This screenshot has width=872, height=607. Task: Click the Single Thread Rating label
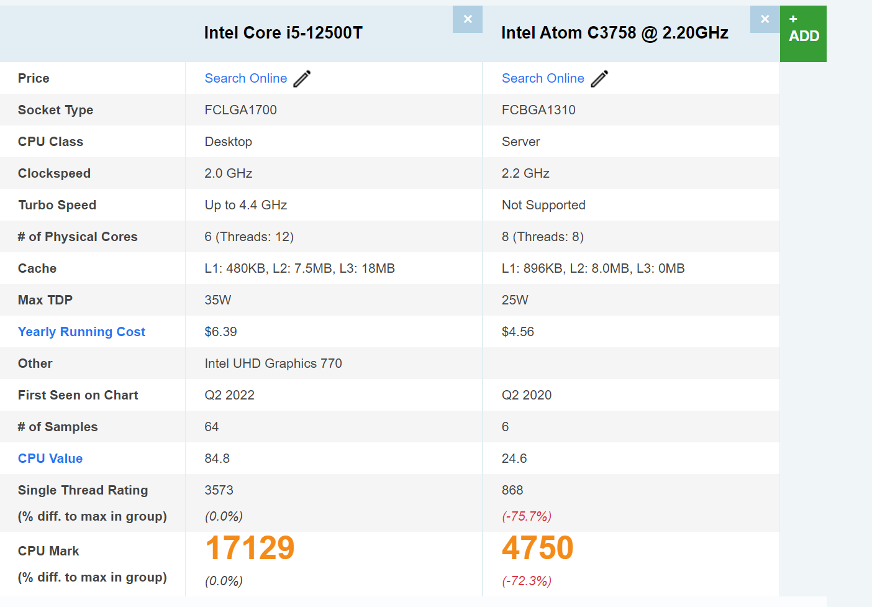[83, 490]
